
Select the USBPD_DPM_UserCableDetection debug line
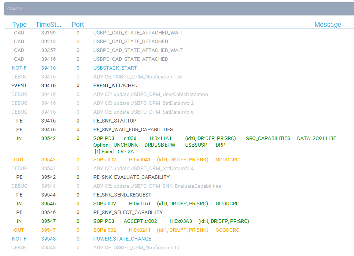151,94
